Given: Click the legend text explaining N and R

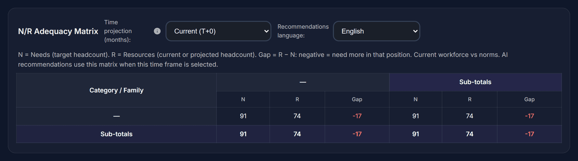Looking at the screenshot, I should coord(263,59).
